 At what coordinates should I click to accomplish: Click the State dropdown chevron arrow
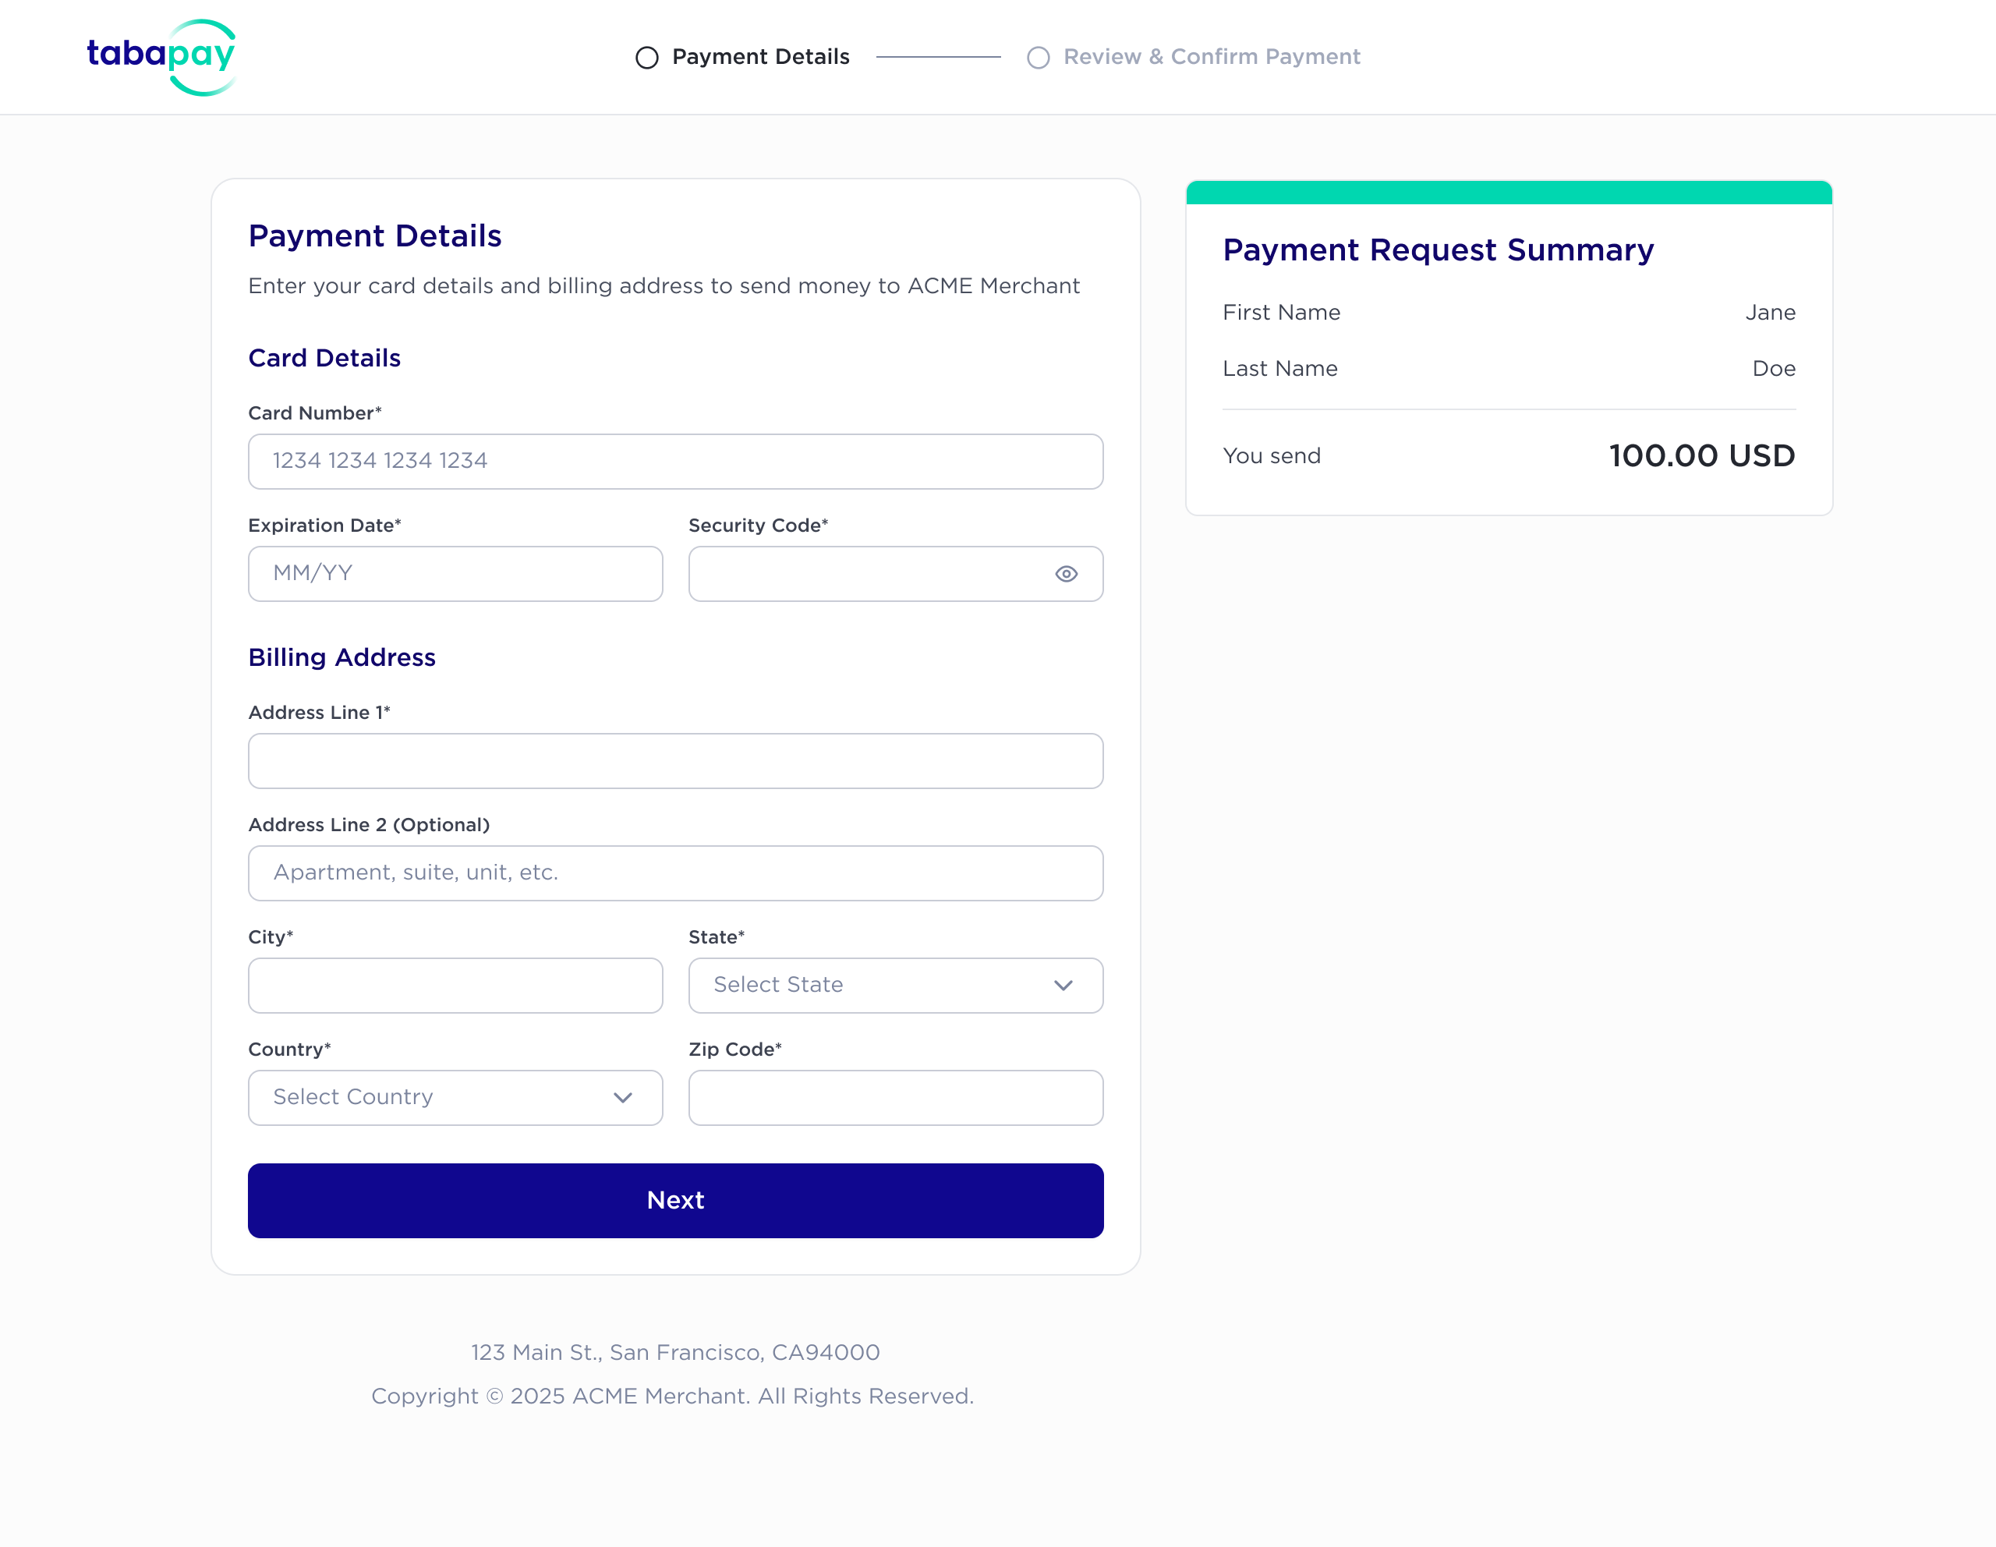coord(1063,985)
